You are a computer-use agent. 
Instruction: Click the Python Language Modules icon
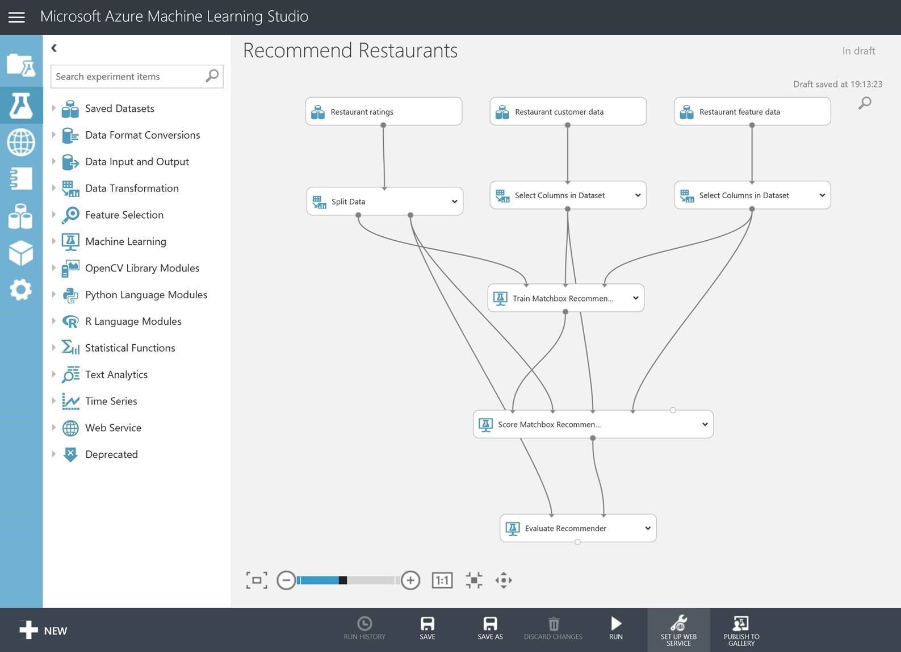pyautogui.click(x=70, y=295)
